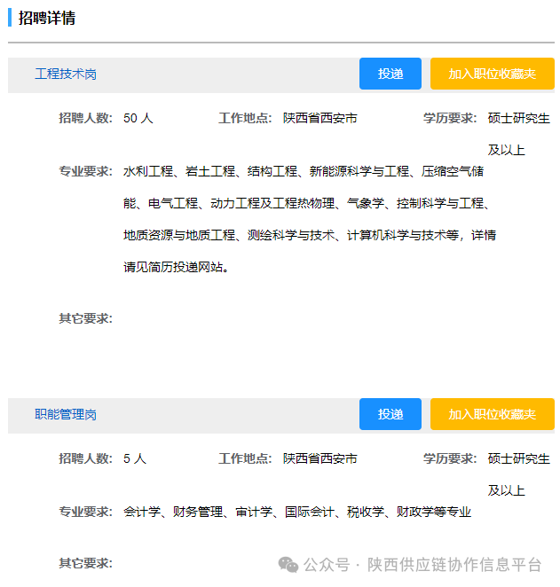Click 学历要求 label under 工程技术岗
Image resolution: width=560 pixels, height=587 pixels.
pos(450,118)
